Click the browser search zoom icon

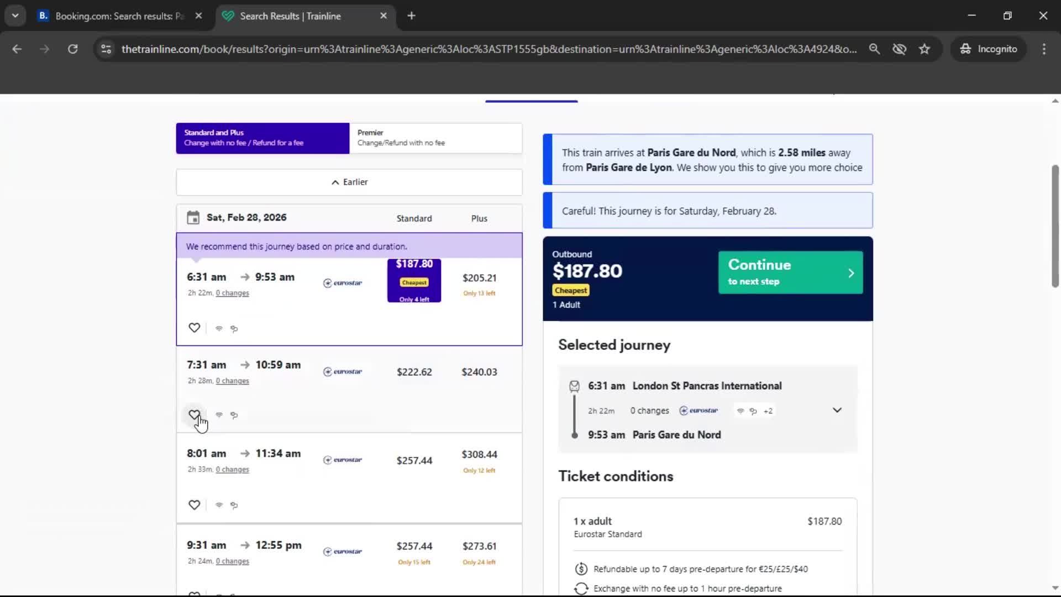coord(874,49)
